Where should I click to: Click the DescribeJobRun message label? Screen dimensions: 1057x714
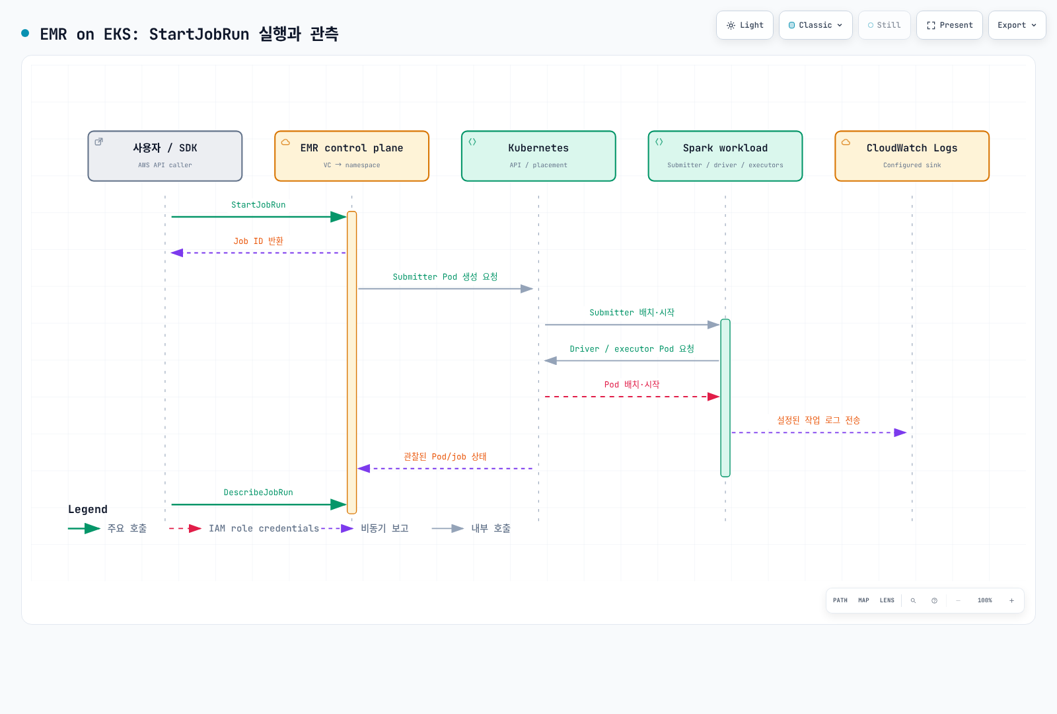click(x=258, y=493)
